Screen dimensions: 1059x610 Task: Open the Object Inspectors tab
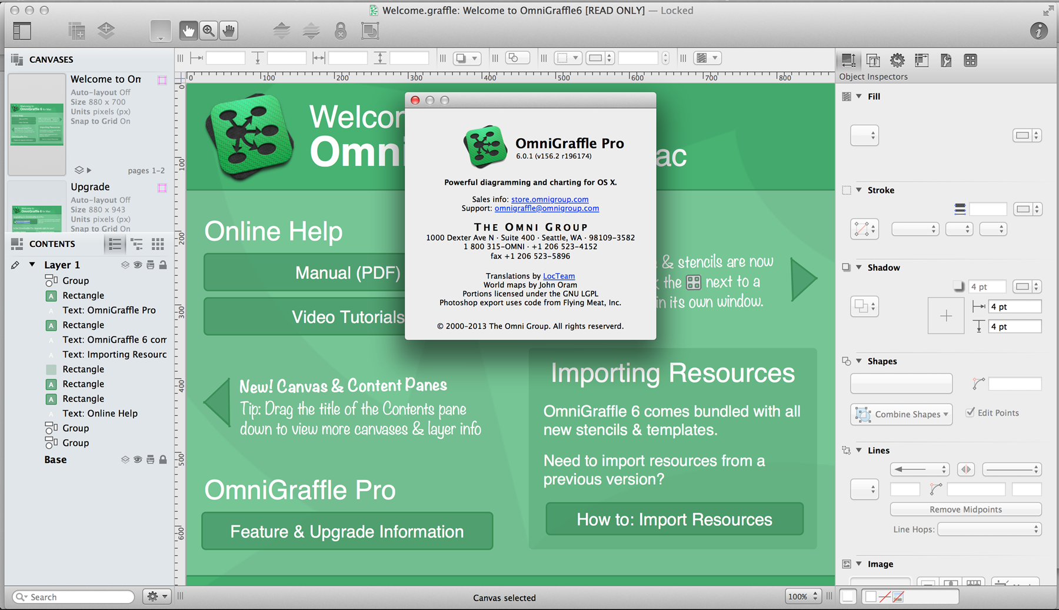pyautogui.click(x=848, y=60)
